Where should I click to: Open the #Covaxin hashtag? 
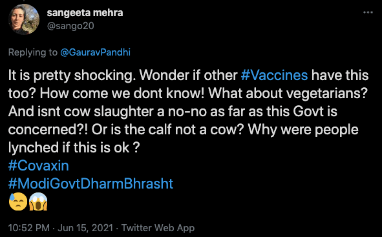pos(39,166)
